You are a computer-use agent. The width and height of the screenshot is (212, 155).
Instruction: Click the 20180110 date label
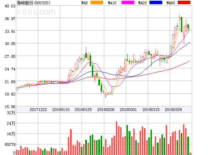(x=61, y=110)
